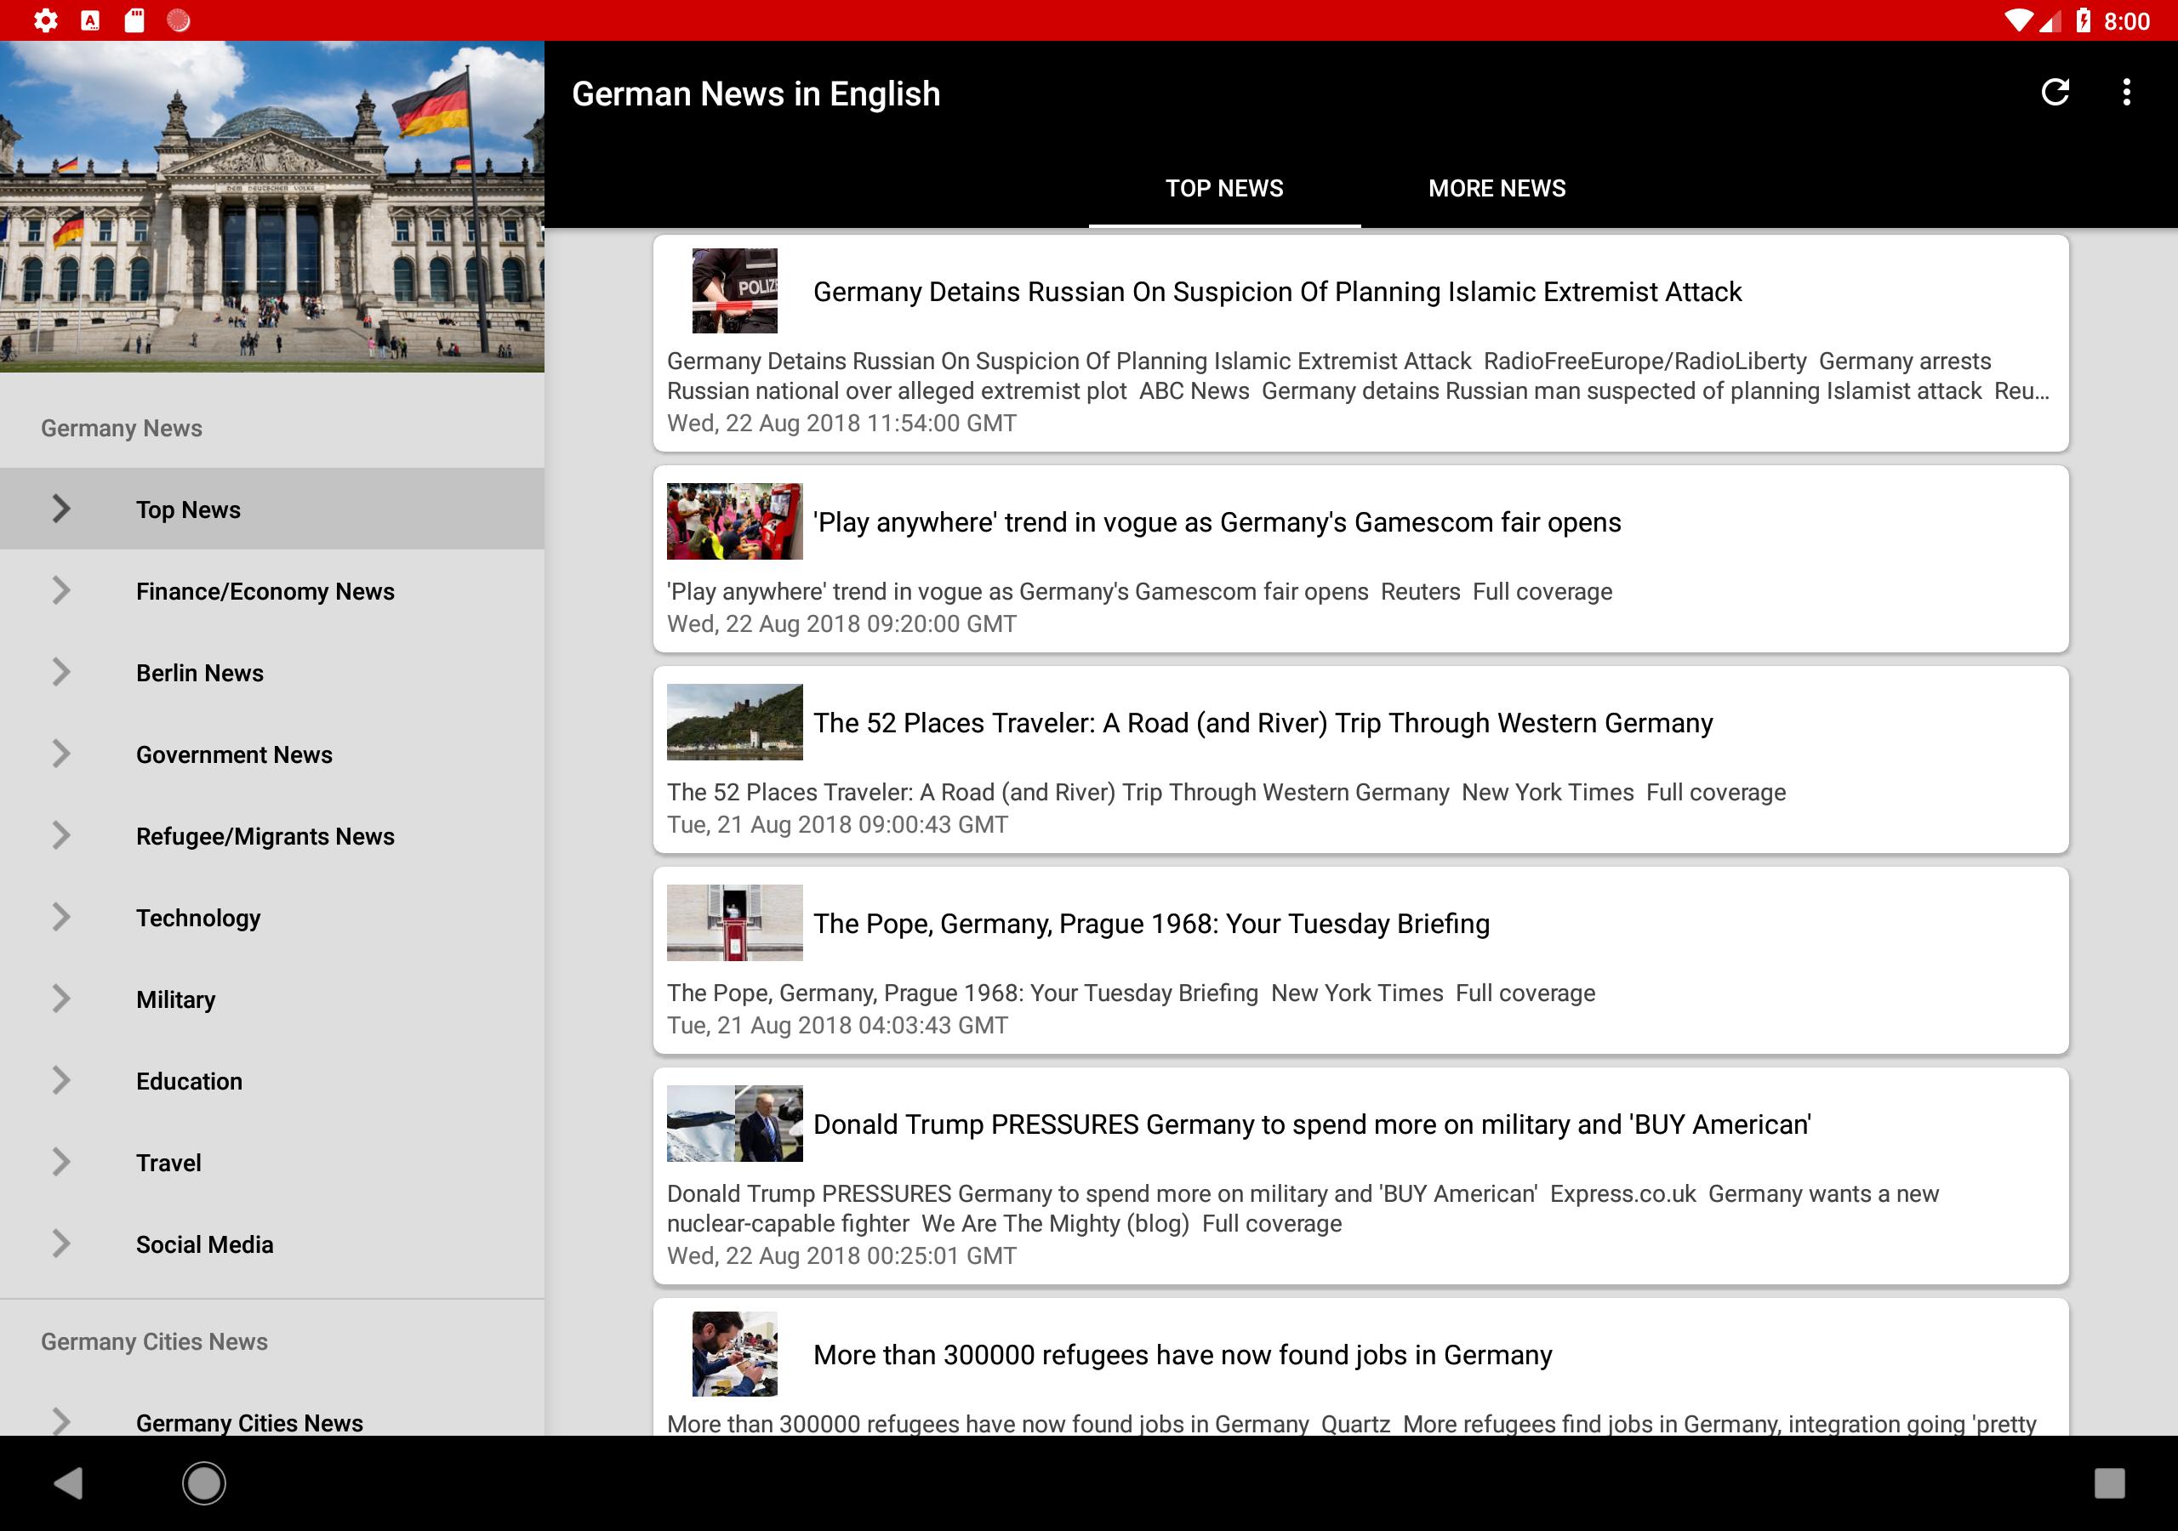Viewport: 2178px width, 1531px height.
Task: Tap the 8:00 clock in status bar
Action: (2126, 21)
